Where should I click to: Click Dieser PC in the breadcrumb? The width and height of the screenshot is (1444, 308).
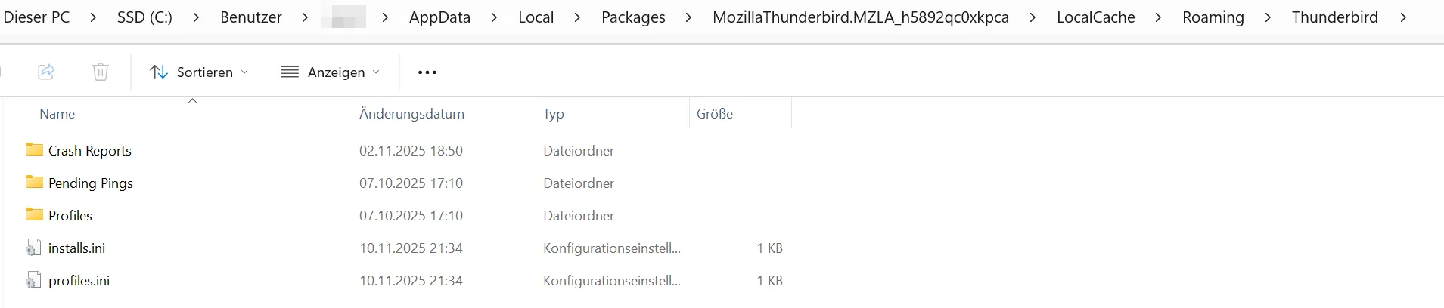(x=36, y=17)
